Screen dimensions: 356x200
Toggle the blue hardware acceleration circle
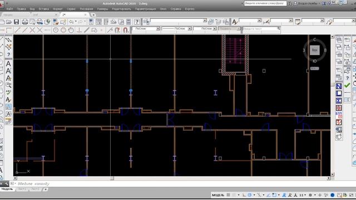click(333, 195)
